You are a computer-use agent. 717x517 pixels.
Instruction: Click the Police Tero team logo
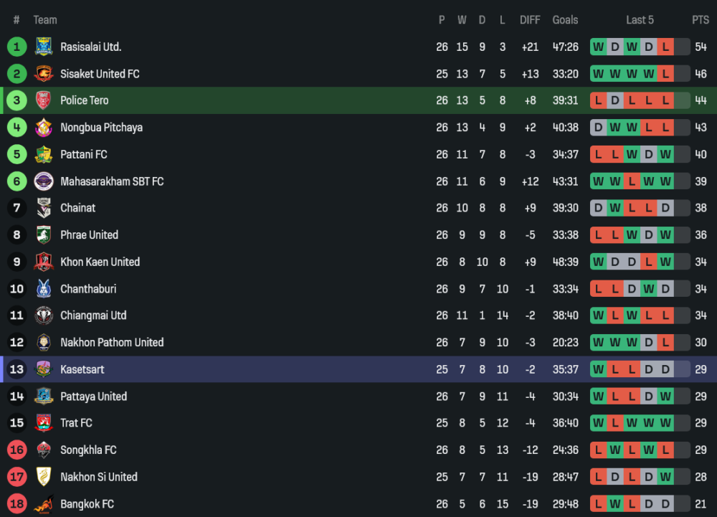(x=44, y=100)
